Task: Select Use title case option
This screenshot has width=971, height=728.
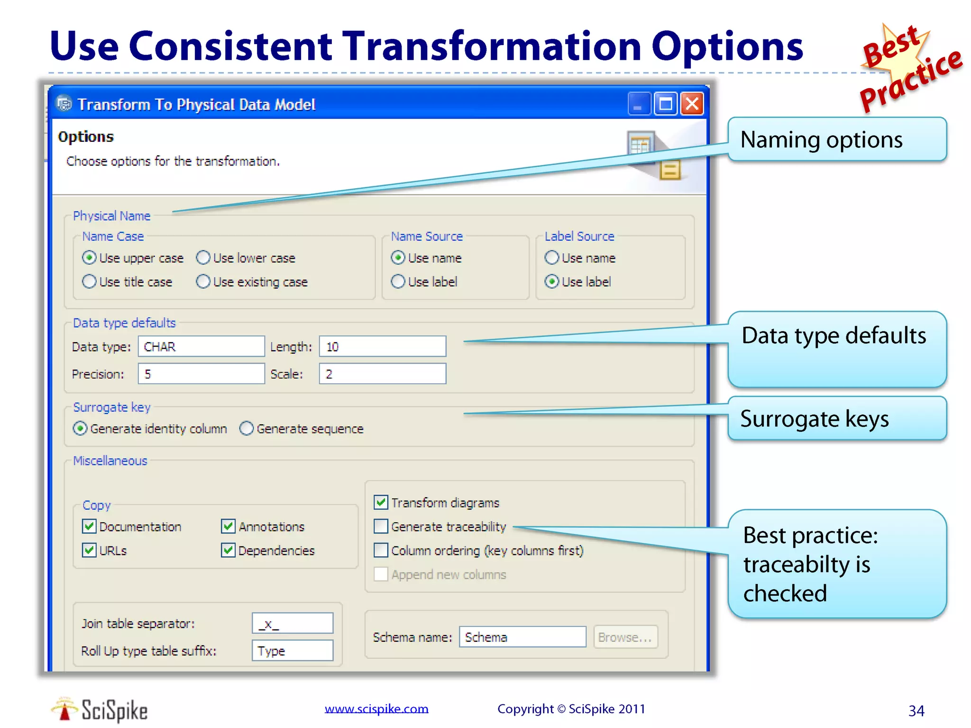Action: (x=89, y=282)
